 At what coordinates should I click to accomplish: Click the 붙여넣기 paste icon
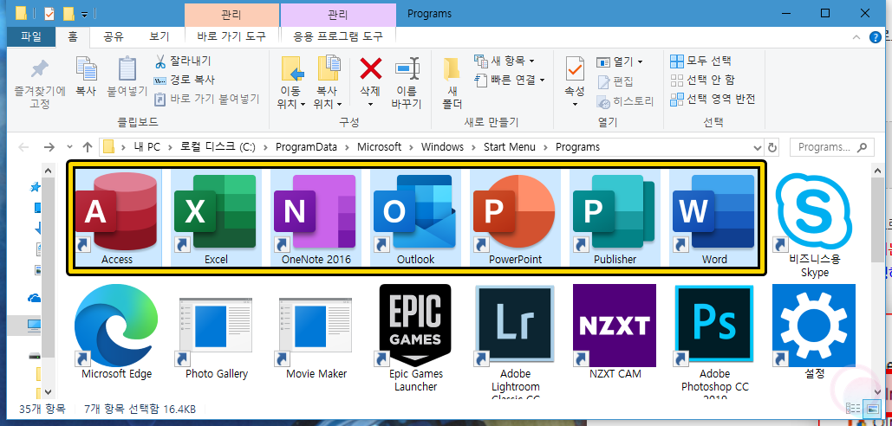pos(127,68)
